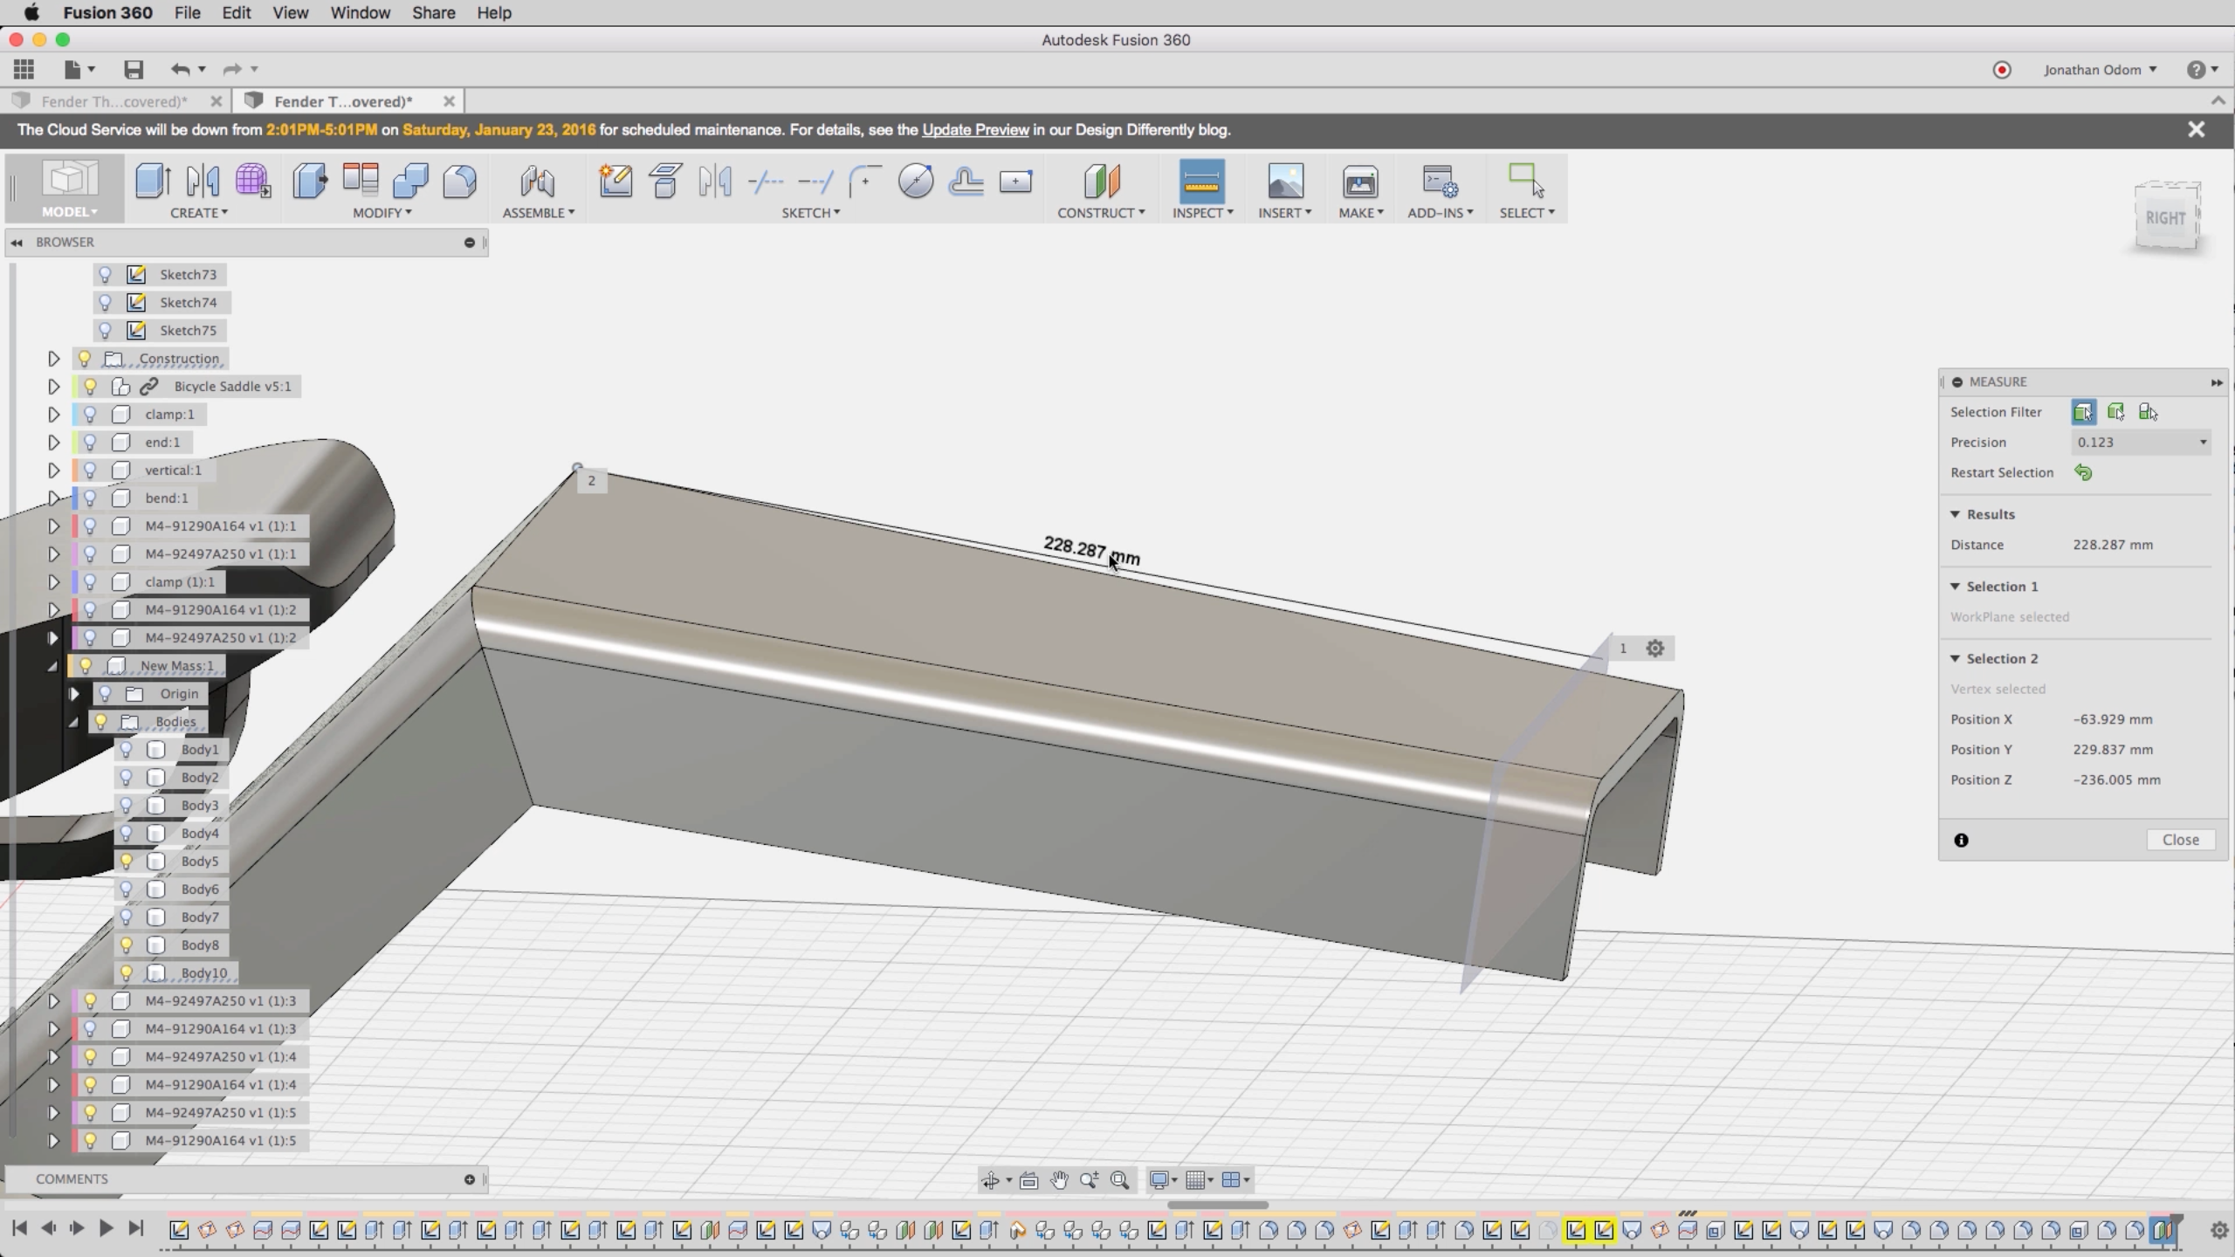Toggle visibility bulb for Sketch74
This screenshot has height=1257, width=2235.
pos(106,302)
